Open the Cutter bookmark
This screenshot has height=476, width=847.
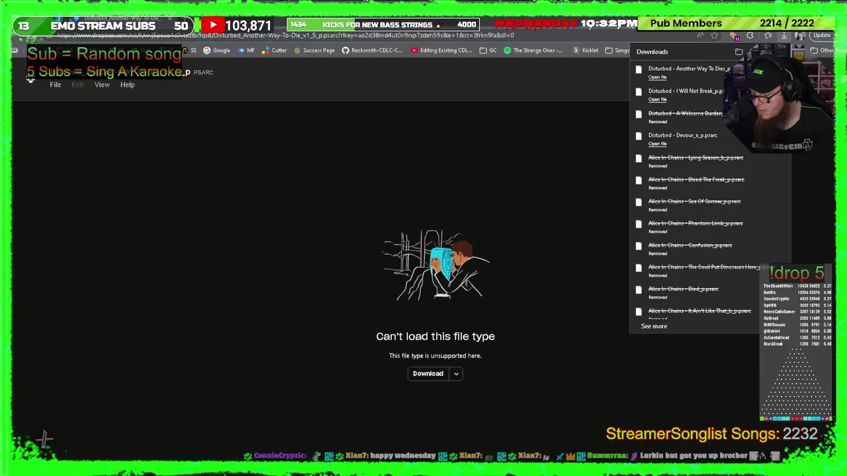274,50
